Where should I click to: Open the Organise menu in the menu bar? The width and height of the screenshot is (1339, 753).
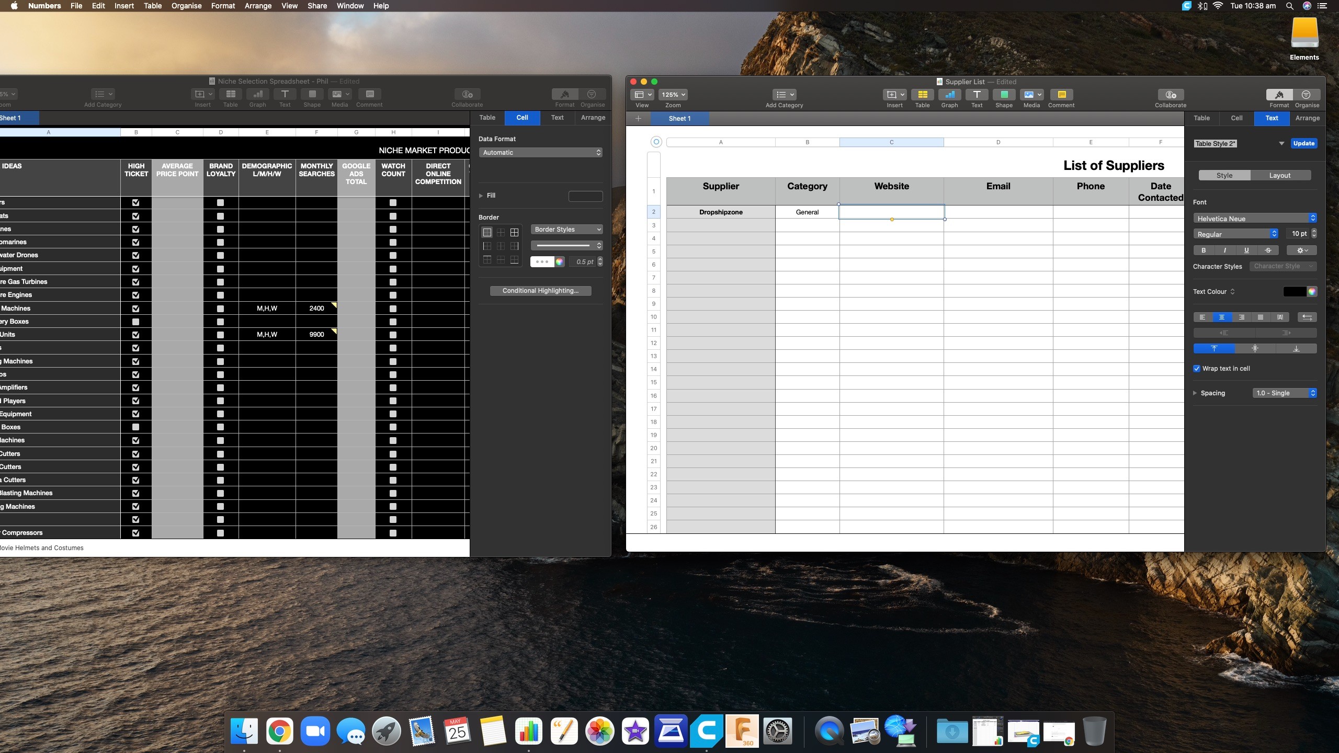[186, 6]
